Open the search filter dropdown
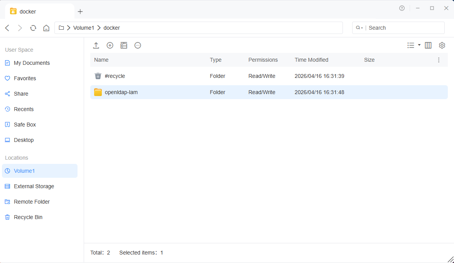The image size is (454, 263). (359, 28)
